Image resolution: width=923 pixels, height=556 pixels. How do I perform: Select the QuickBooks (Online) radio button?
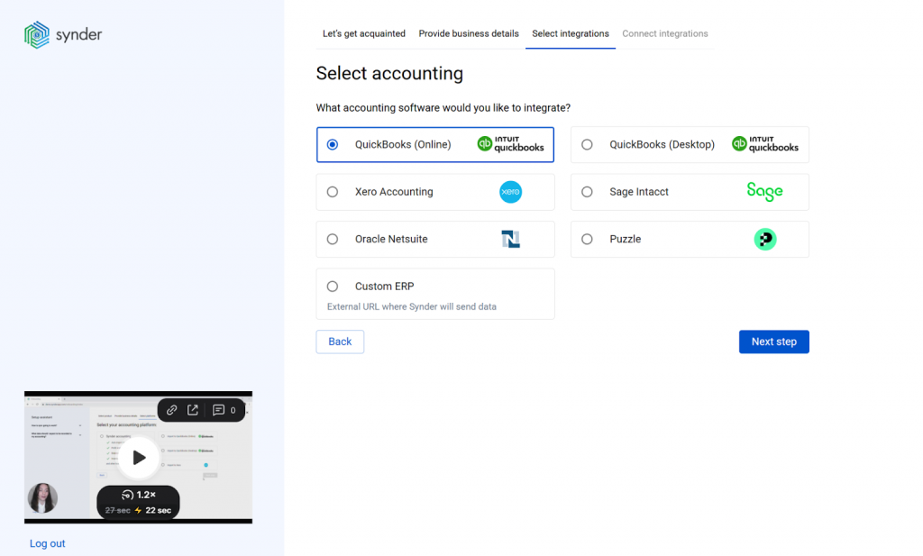click(x=333, y=144)
